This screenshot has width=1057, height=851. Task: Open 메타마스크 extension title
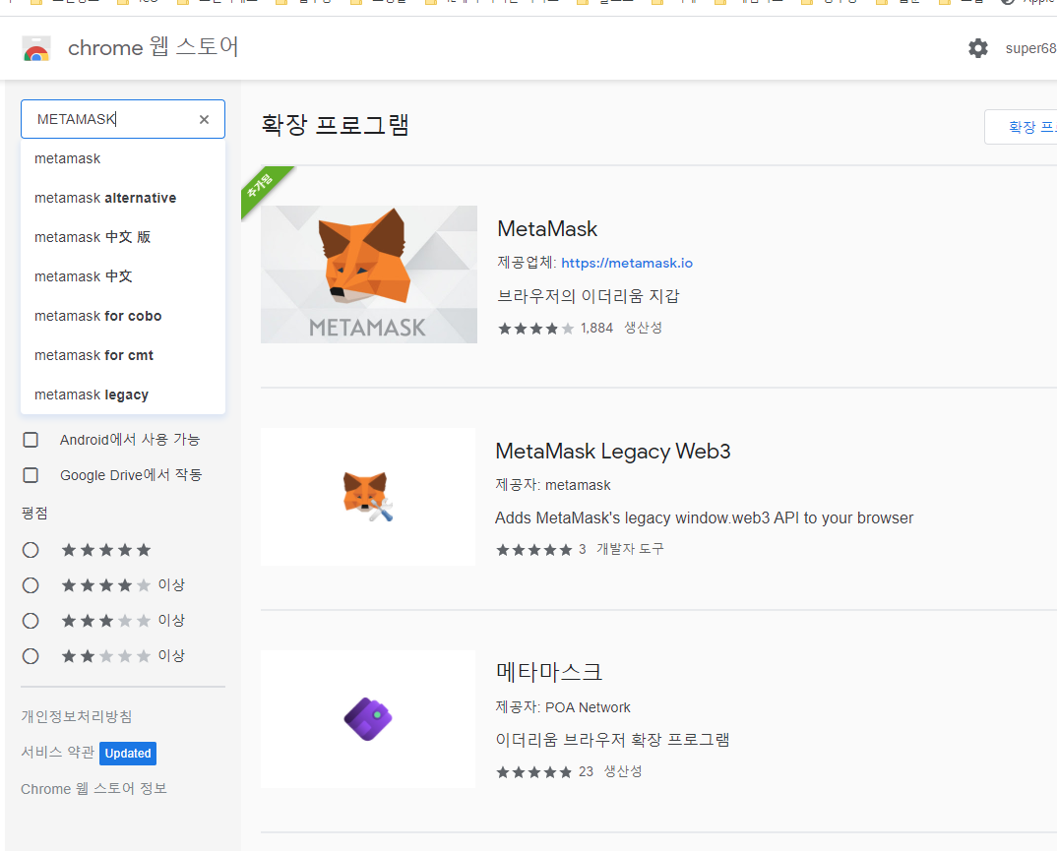pos(549,672)
